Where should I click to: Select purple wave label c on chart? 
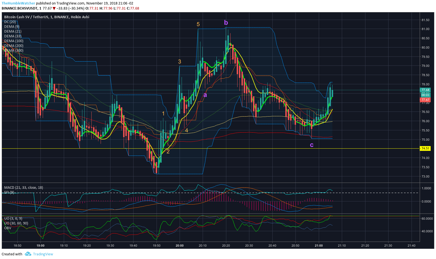(x=312, y=145)
